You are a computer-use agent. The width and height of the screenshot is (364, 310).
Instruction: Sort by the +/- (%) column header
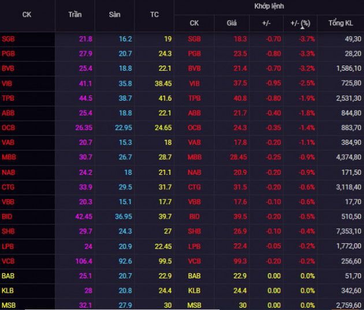click(x=300, y=23)
